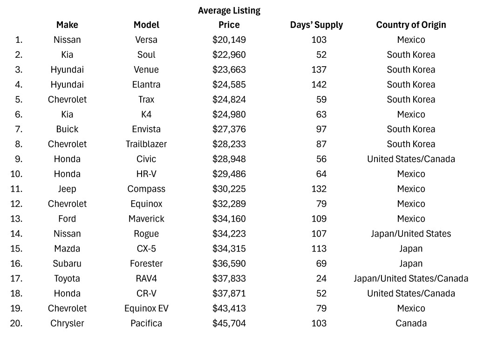The image size is (477, 340).
Task: Select the Days' Supply column header
Action: (x=316, y=25)
